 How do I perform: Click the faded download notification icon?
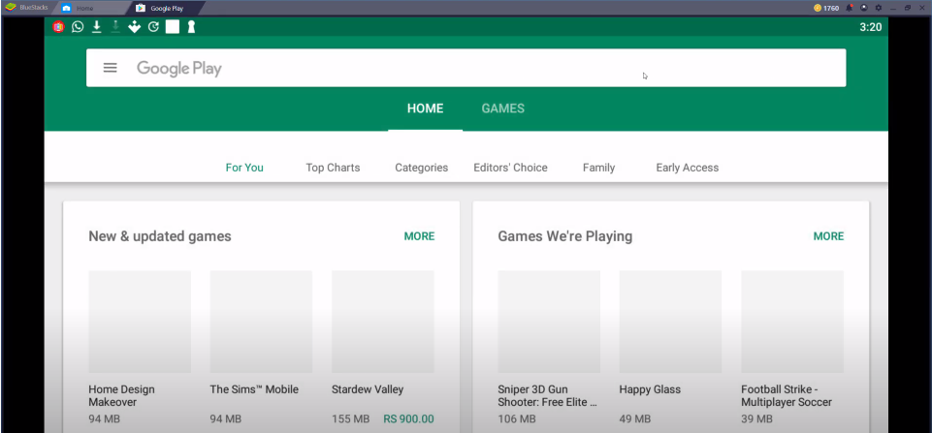click(115, 27)
